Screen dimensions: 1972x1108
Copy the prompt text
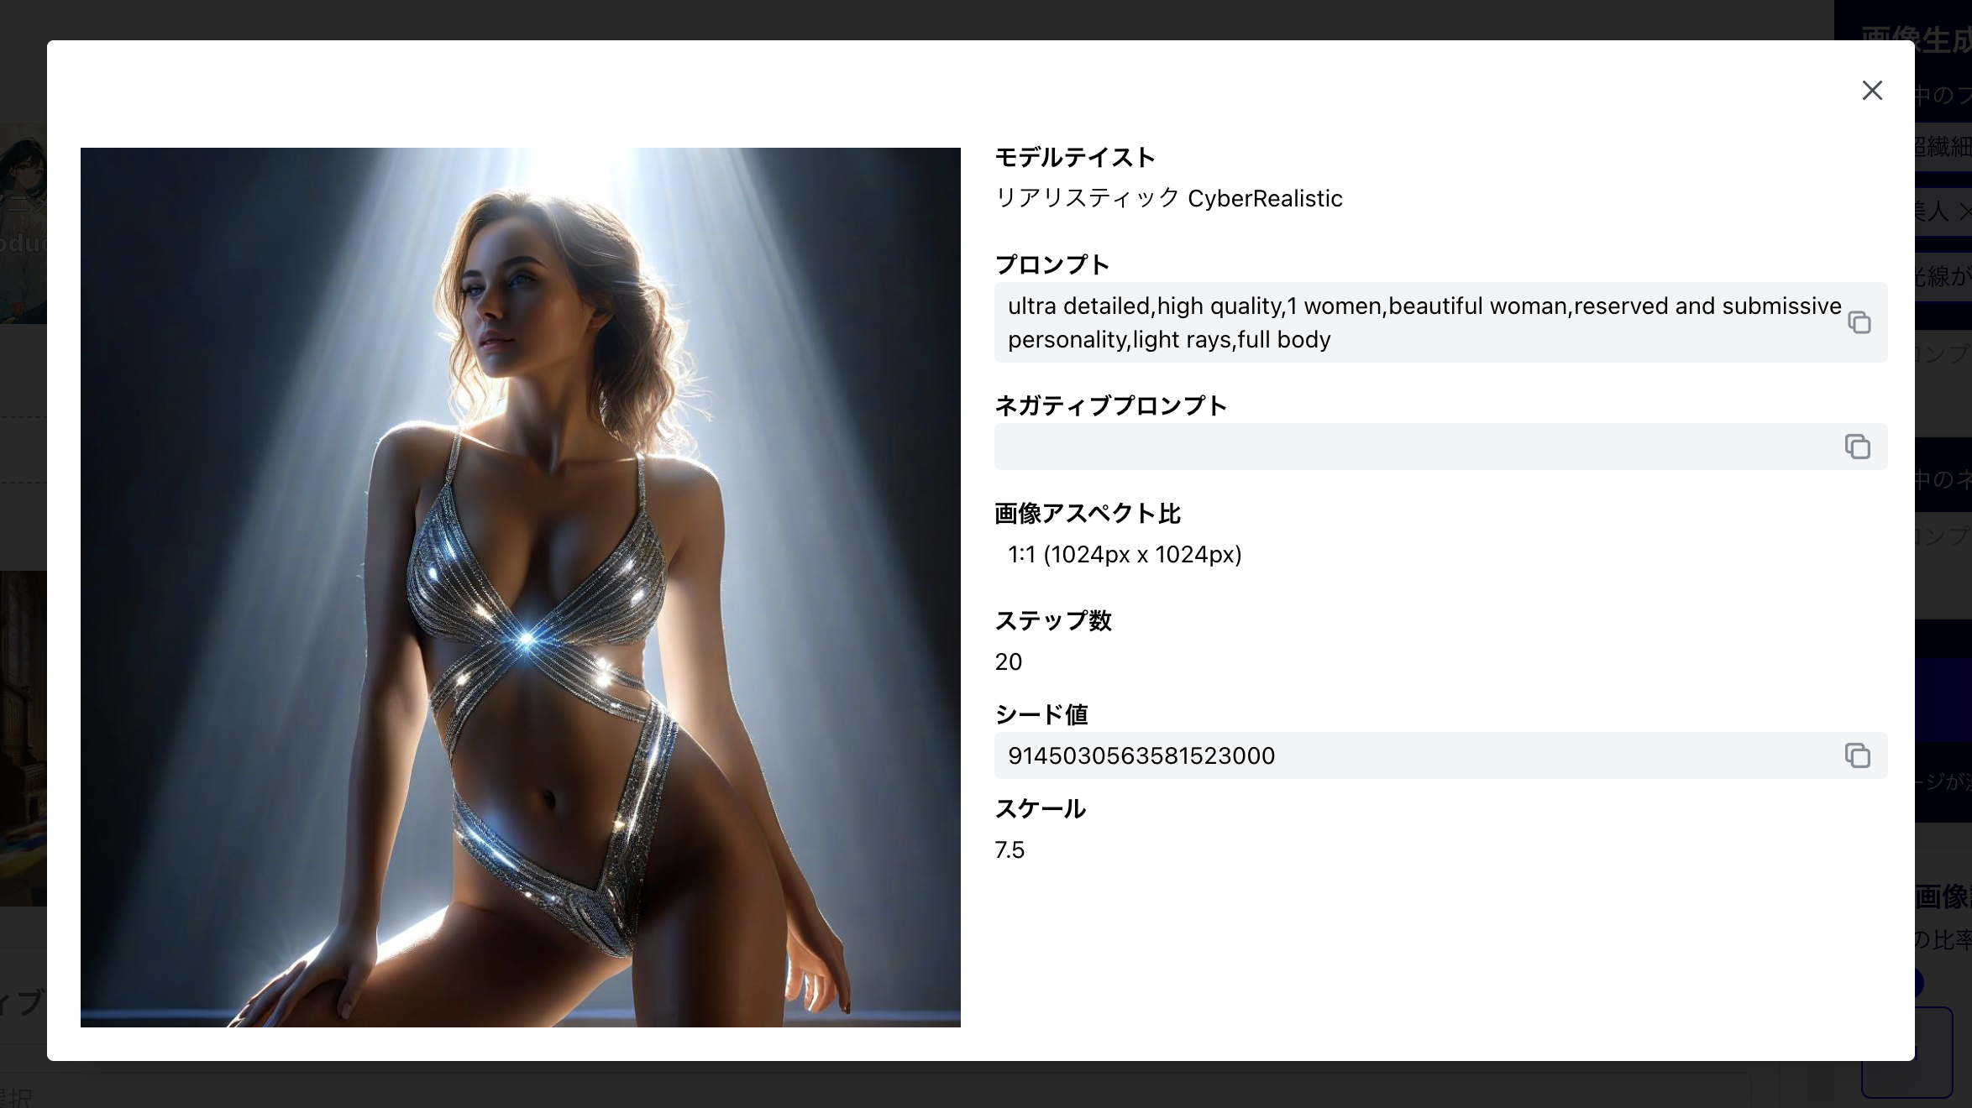[1859, 322]
